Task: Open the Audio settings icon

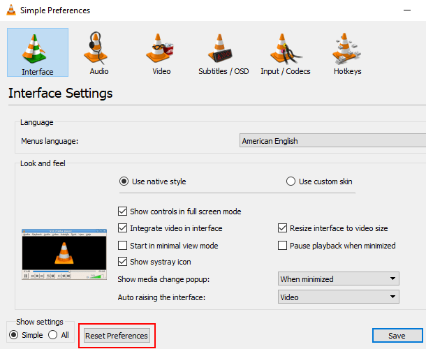Action: pyautogui.click(x=99, y=48)
